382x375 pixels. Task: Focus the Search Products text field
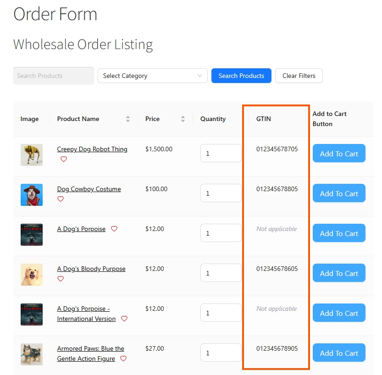point(53,76)
